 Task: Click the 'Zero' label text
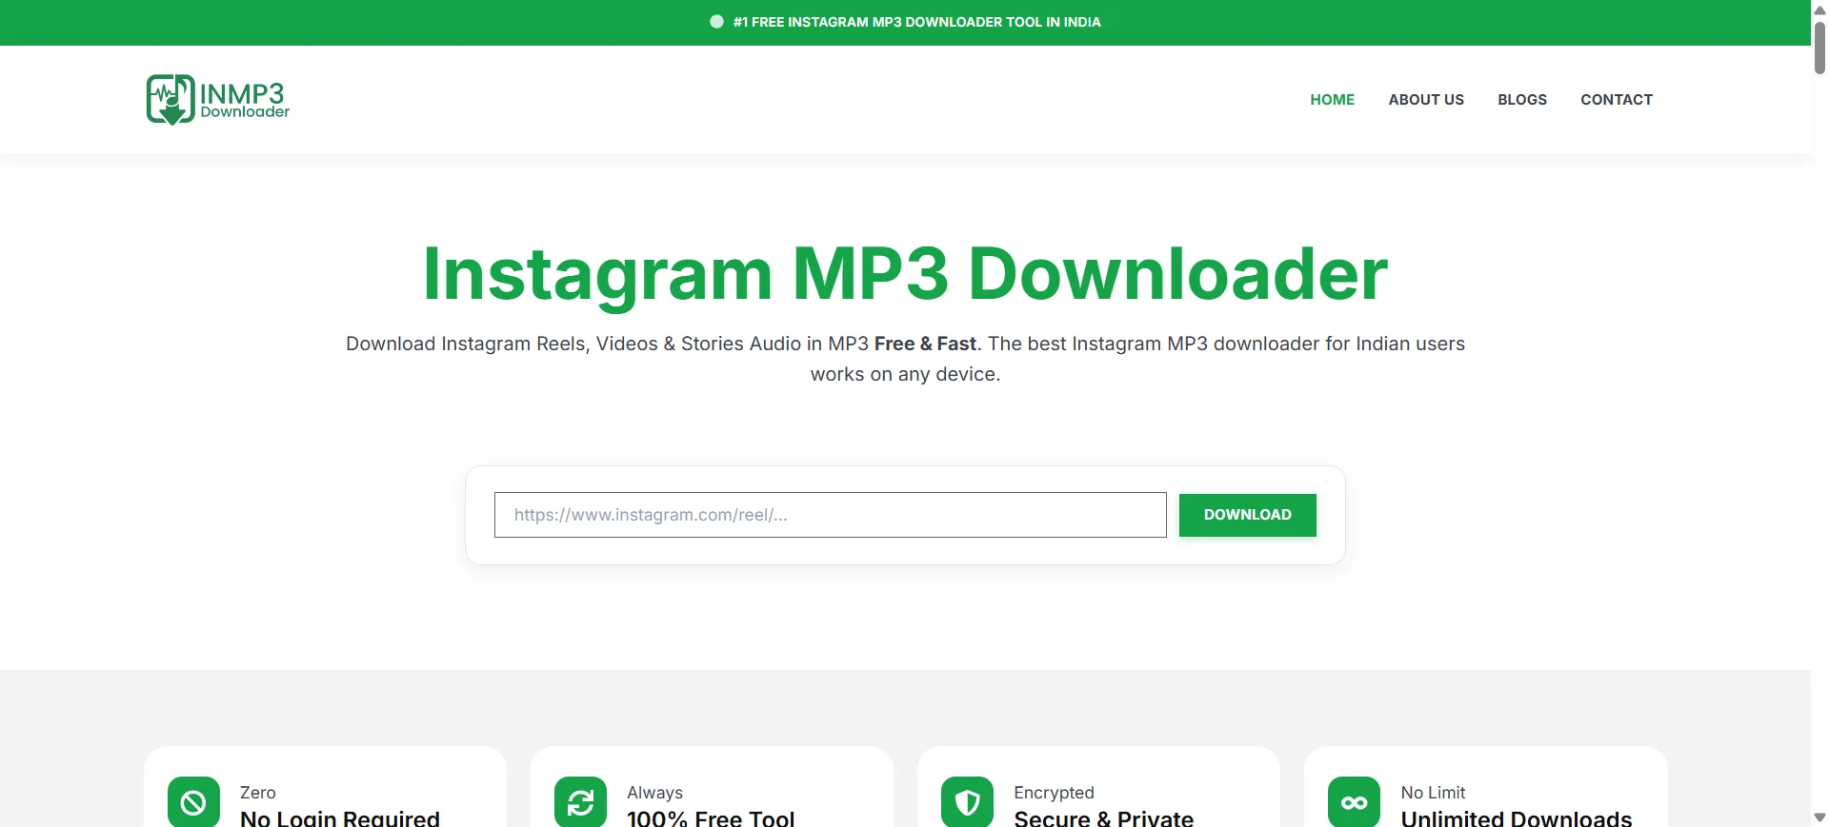tap(258, 793)
